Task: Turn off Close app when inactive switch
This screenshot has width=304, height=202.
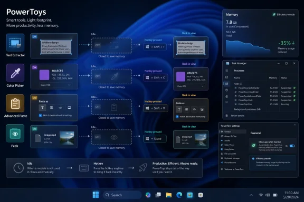Action: pyautogui.click(x=292, y=146)
